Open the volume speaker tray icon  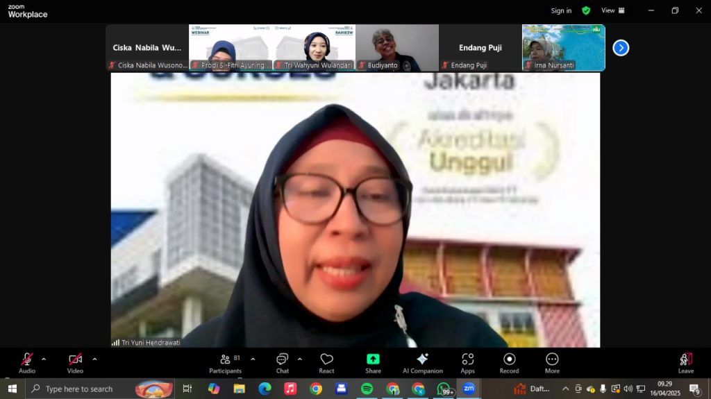(x=628, y=389)
